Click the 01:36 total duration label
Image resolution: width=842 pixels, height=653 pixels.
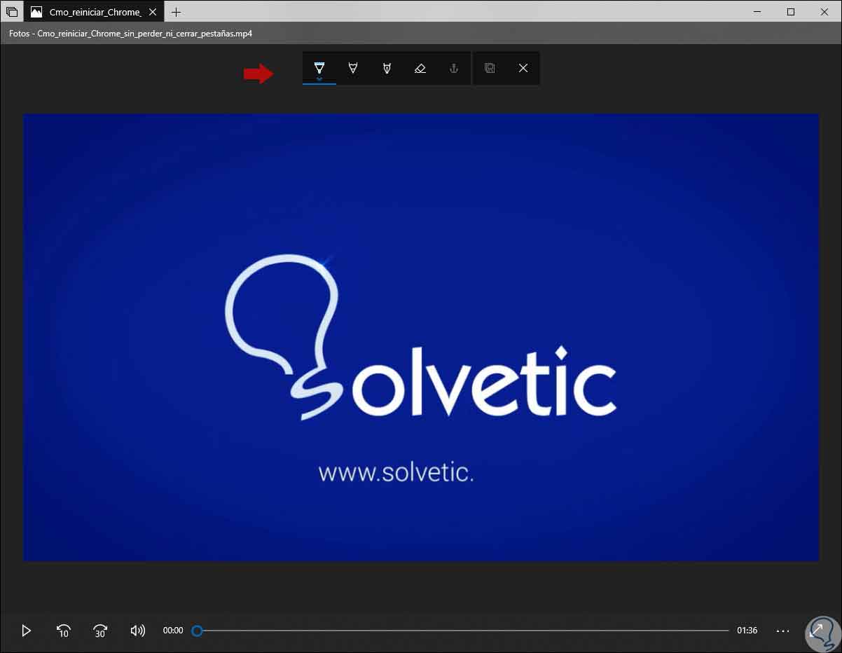(x=747, y=631)
